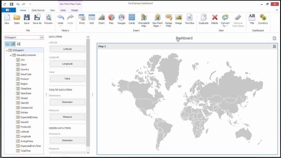
Task: Click data items scrollbar up arrow
Action: (x=88, y=37)
